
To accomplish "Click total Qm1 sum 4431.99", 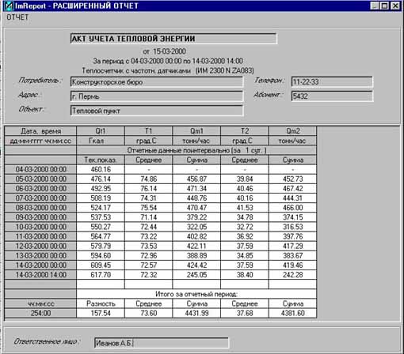I will 196,313.
